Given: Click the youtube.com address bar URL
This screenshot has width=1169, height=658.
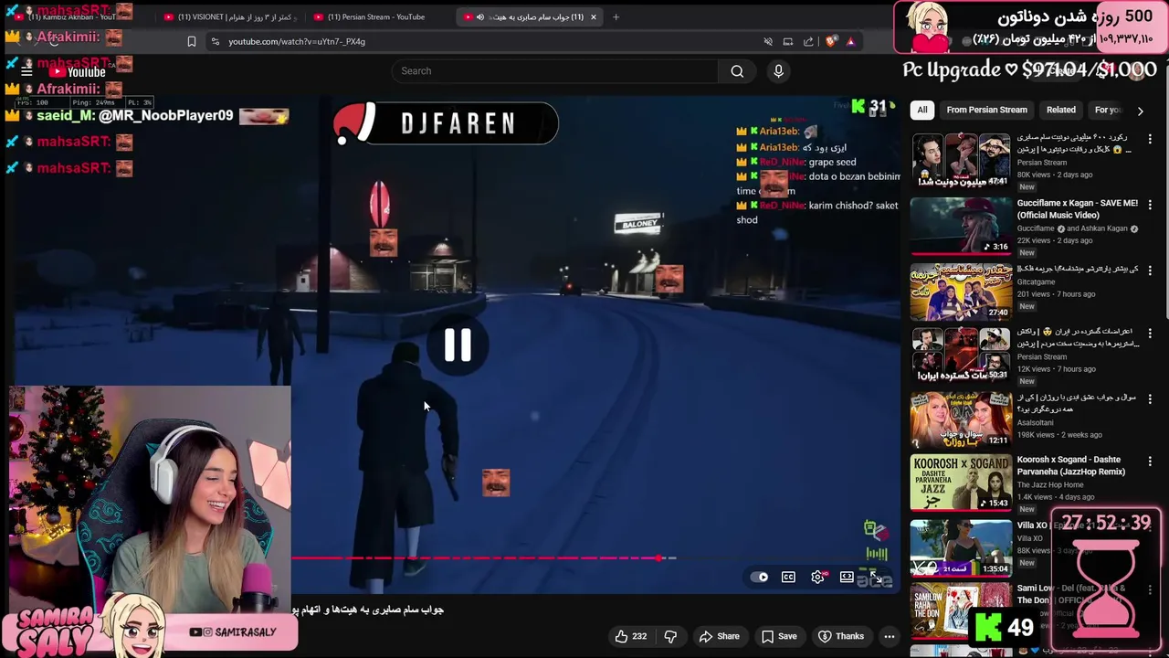Looking at the screenshot, I should click(297, 41).
